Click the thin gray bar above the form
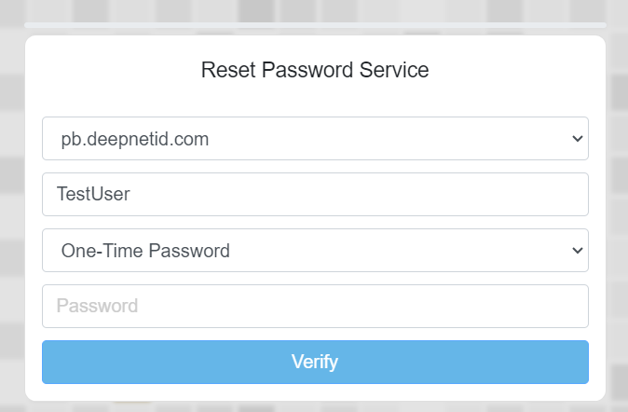 point(315,24)
